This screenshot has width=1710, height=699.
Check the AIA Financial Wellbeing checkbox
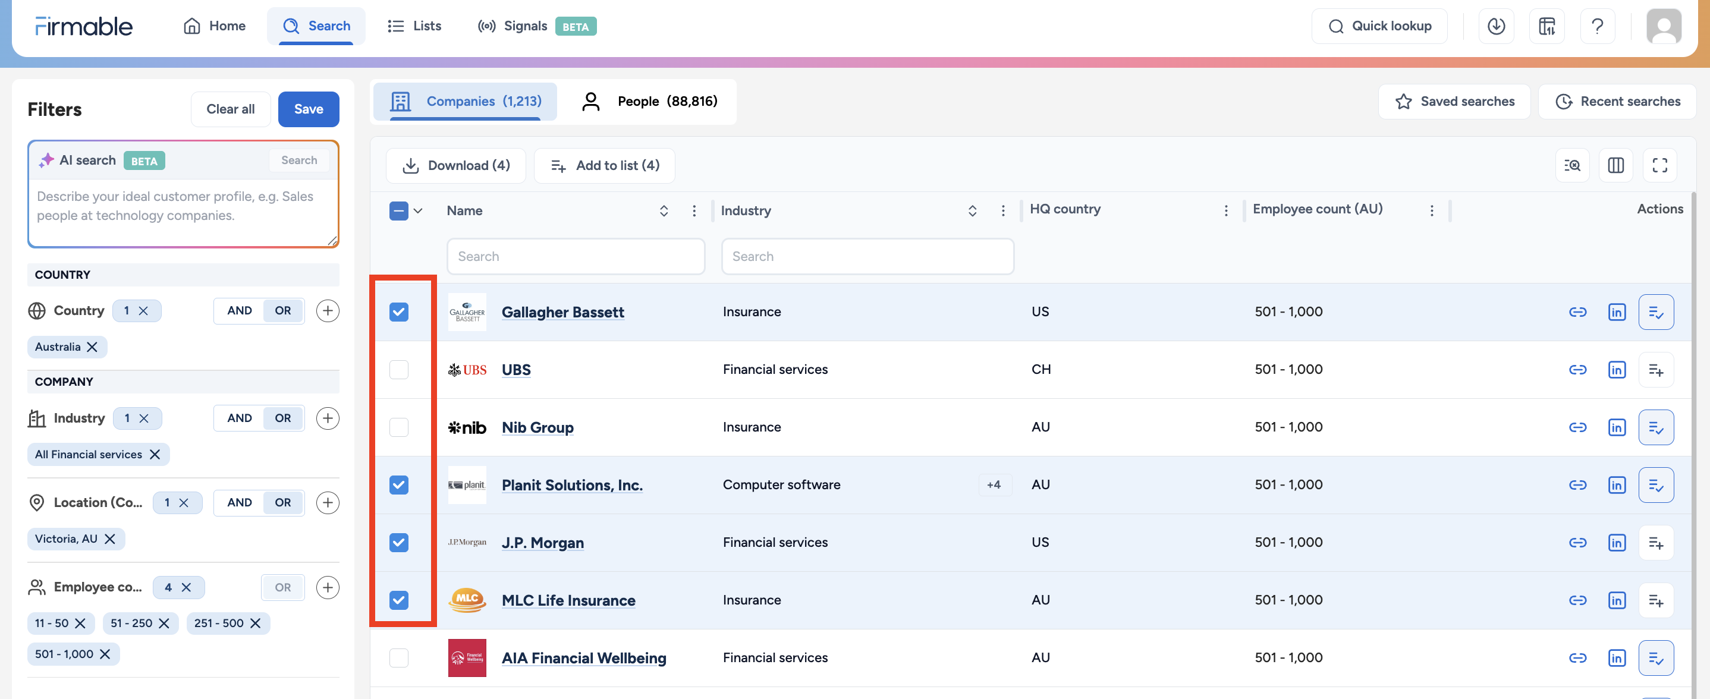[x=398, y=659]
